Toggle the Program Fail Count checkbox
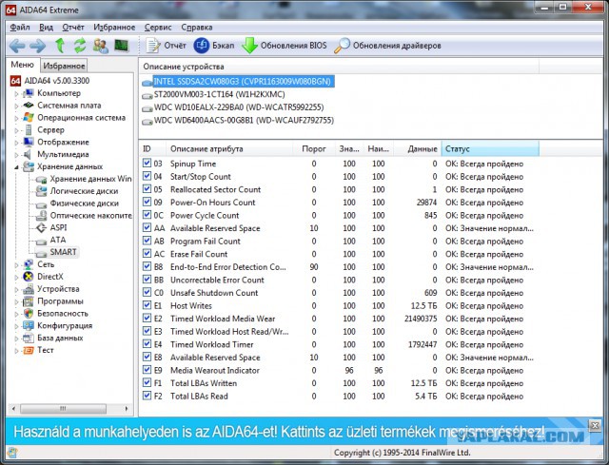 [x=147, y=241]
